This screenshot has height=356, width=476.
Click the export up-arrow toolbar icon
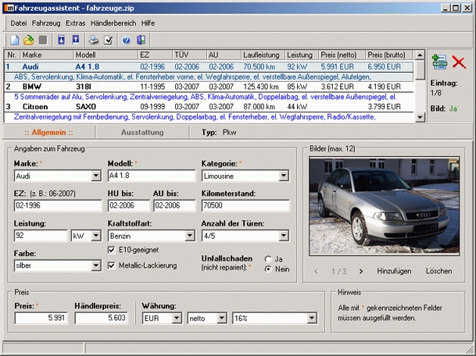[76, 40]
